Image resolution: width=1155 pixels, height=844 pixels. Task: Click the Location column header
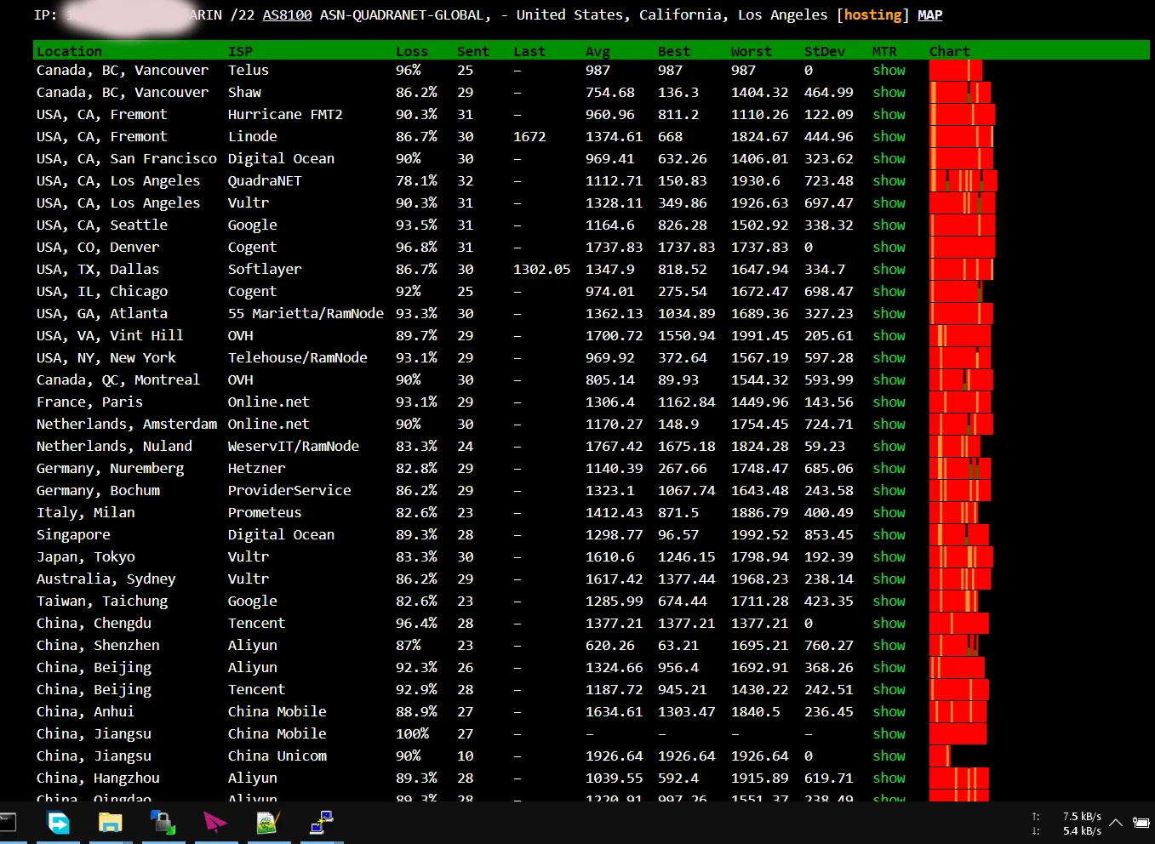(x=69, y=51)
